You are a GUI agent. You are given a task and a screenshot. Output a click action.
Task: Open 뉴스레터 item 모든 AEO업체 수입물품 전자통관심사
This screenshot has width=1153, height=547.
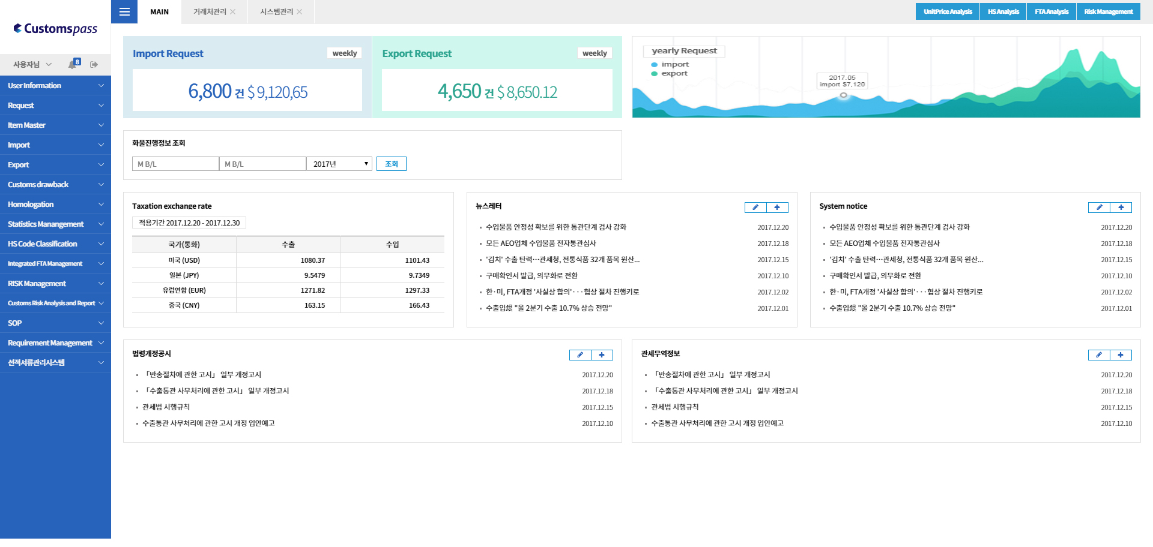tap(541, 244)
